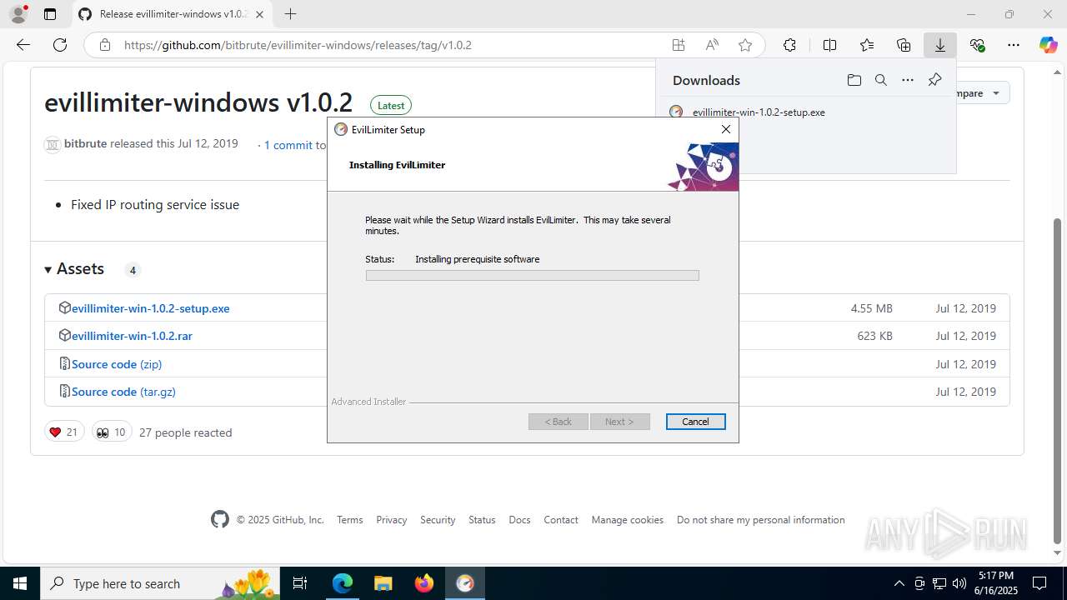Open Edge Settings and more menu
1067x600 pixels.
(1014, 45)
